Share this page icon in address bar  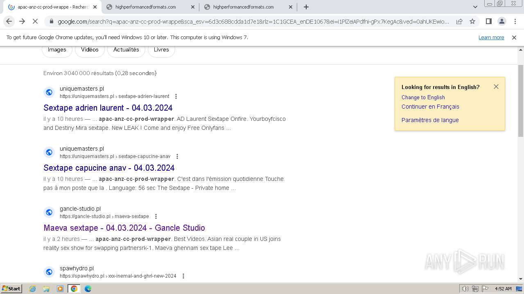[459, 21]
